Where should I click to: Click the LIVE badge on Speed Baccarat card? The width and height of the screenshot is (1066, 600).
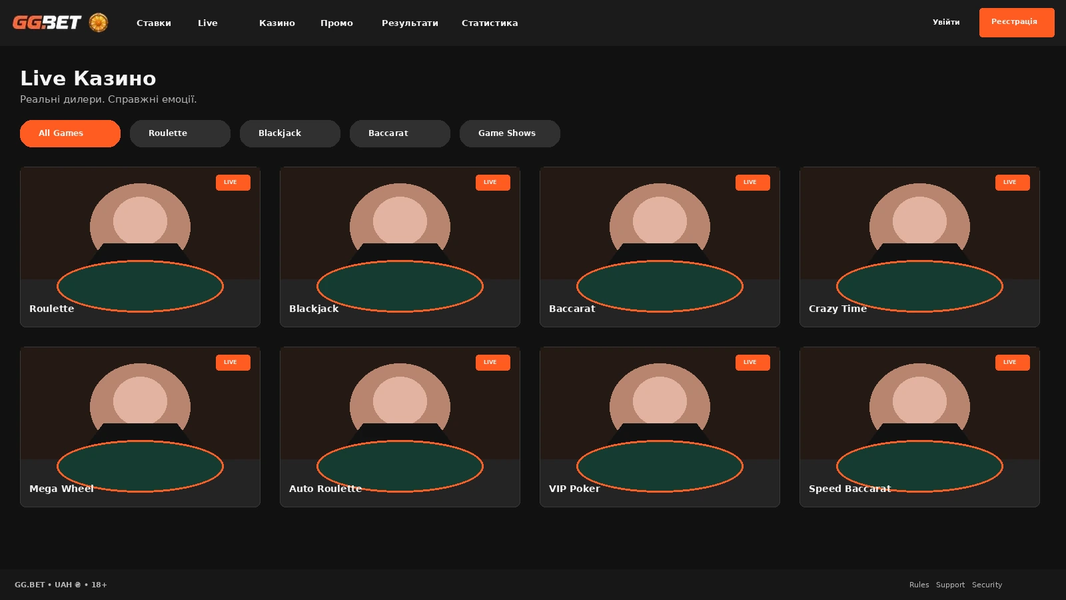[x=1013, y=363]
